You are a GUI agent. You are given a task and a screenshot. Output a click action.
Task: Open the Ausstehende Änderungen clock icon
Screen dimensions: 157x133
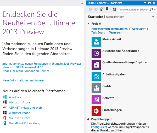[96, 53]
